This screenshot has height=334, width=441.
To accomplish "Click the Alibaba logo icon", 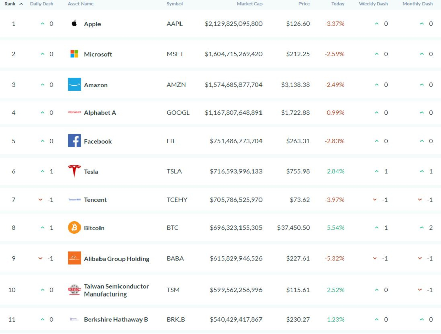I will (74, 258).
